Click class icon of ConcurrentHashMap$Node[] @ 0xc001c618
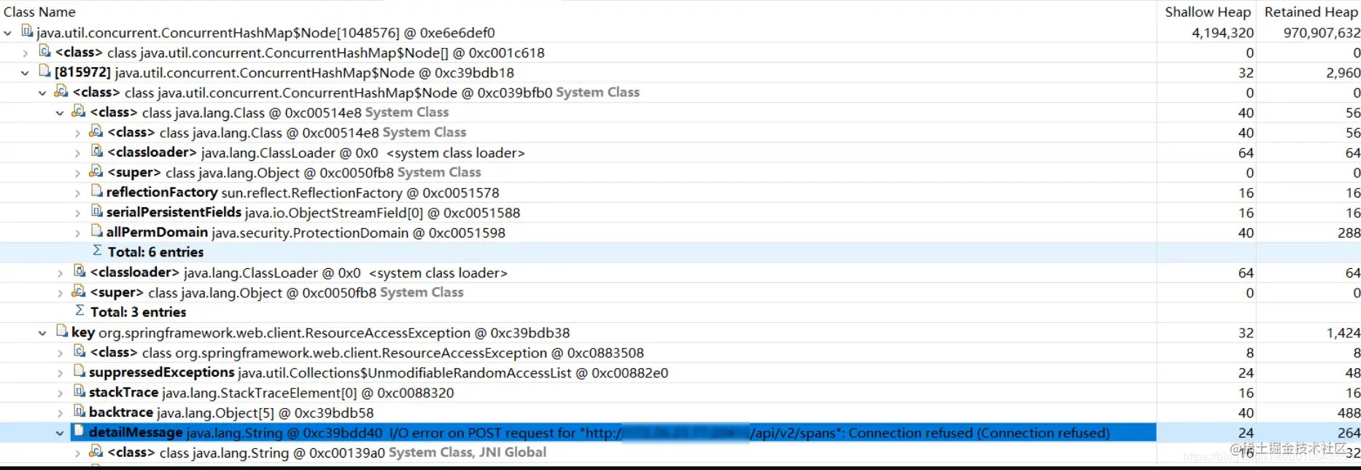 tap(44, 51)
